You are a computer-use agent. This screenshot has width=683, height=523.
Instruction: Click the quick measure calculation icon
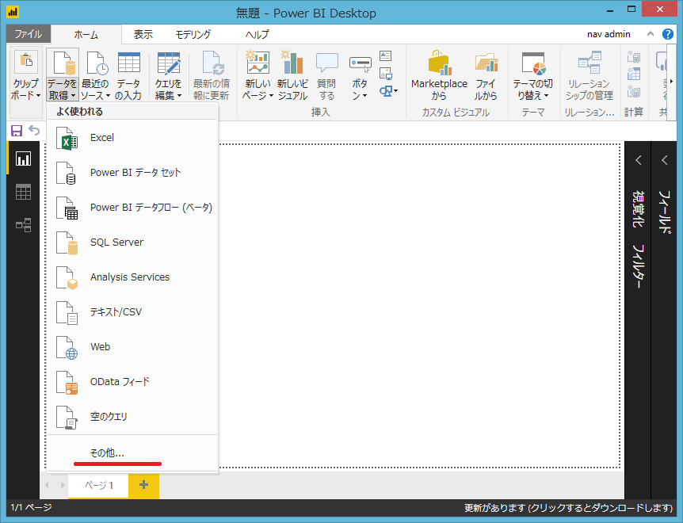633,91
